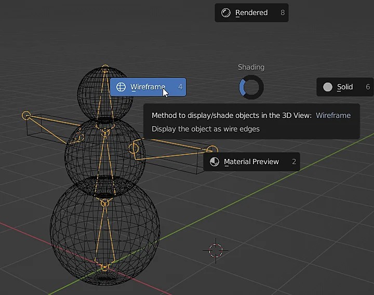
Task: Click the Solid gray circle icon
Action: (x=327, y=87)
